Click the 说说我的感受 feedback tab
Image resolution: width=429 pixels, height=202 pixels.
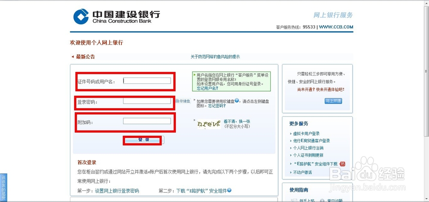3,187
